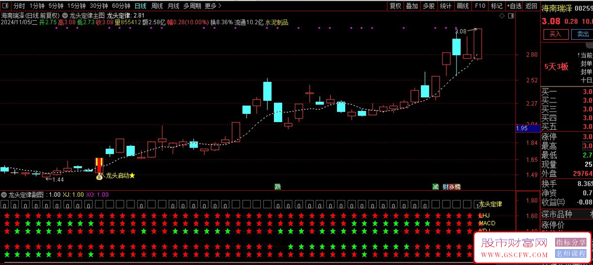Click the 1.44 low price label on chart

(58, 180)
